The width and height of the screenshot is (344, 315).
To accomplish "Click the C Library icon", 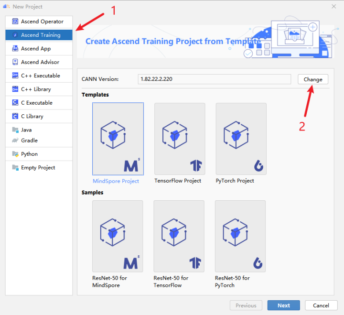I will [x=15, y=116].
